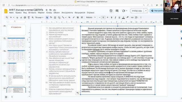Screen dimensions: 182x102
Task: Open the Вид menu
Action: [x=25, y=12]
